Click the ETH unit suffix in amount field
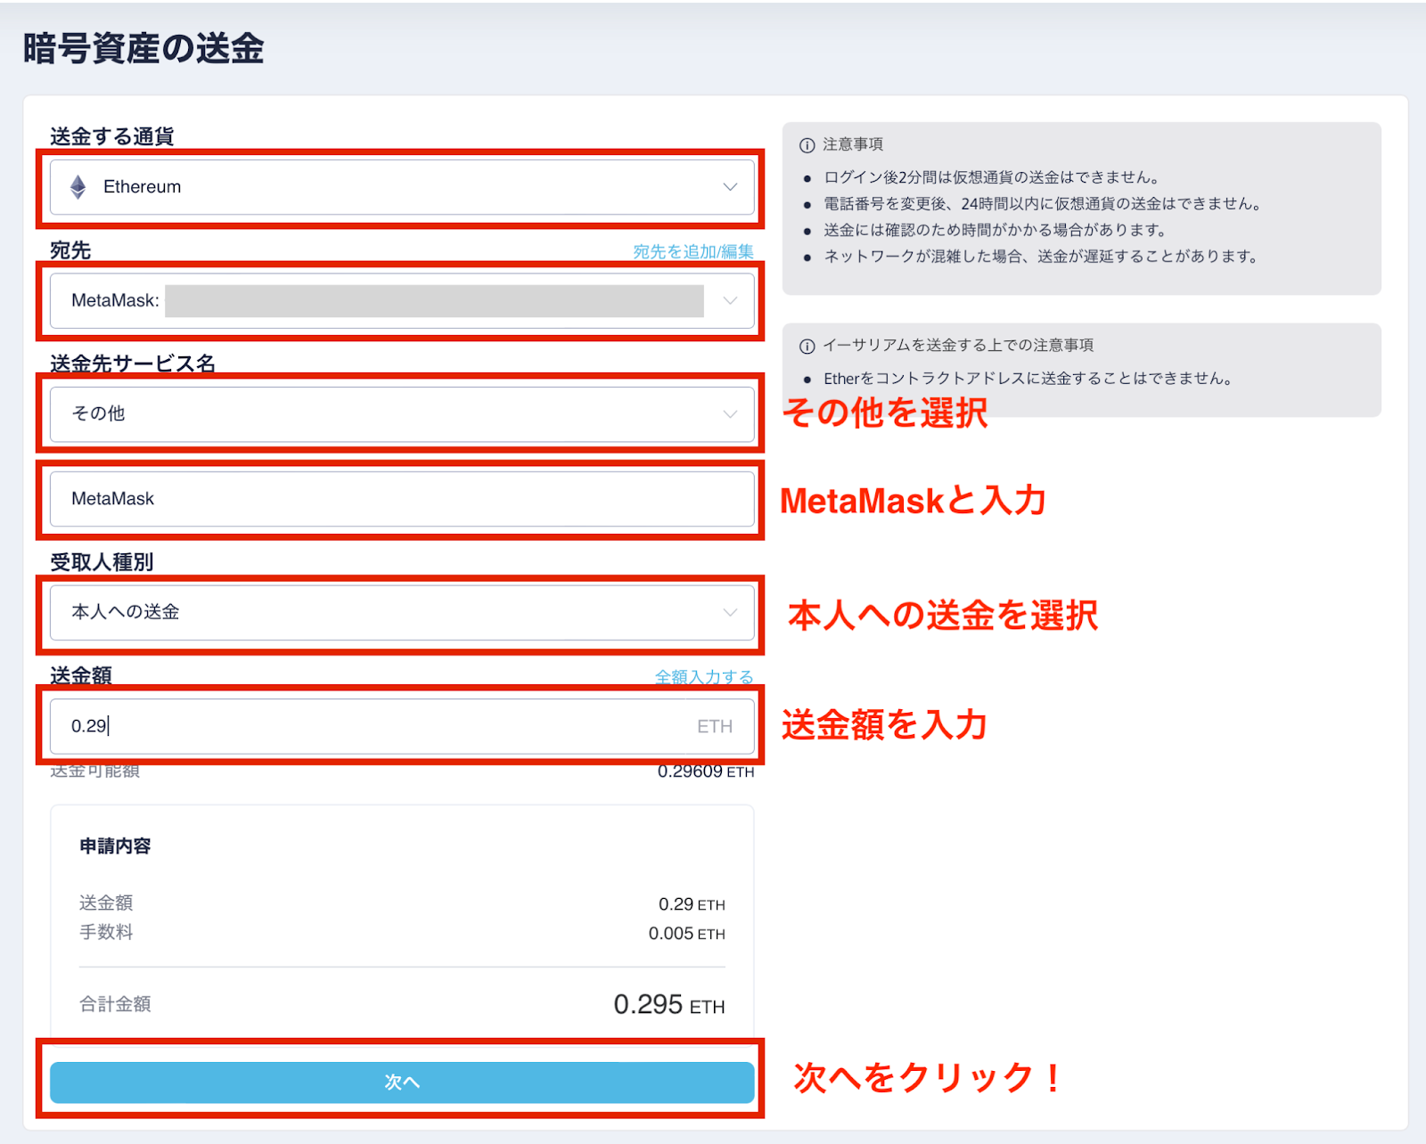Viewport: 1426px width, 1144px height. click(x=715, y=726)
